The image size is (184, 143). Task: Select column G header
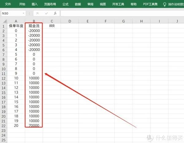(124, 21)
